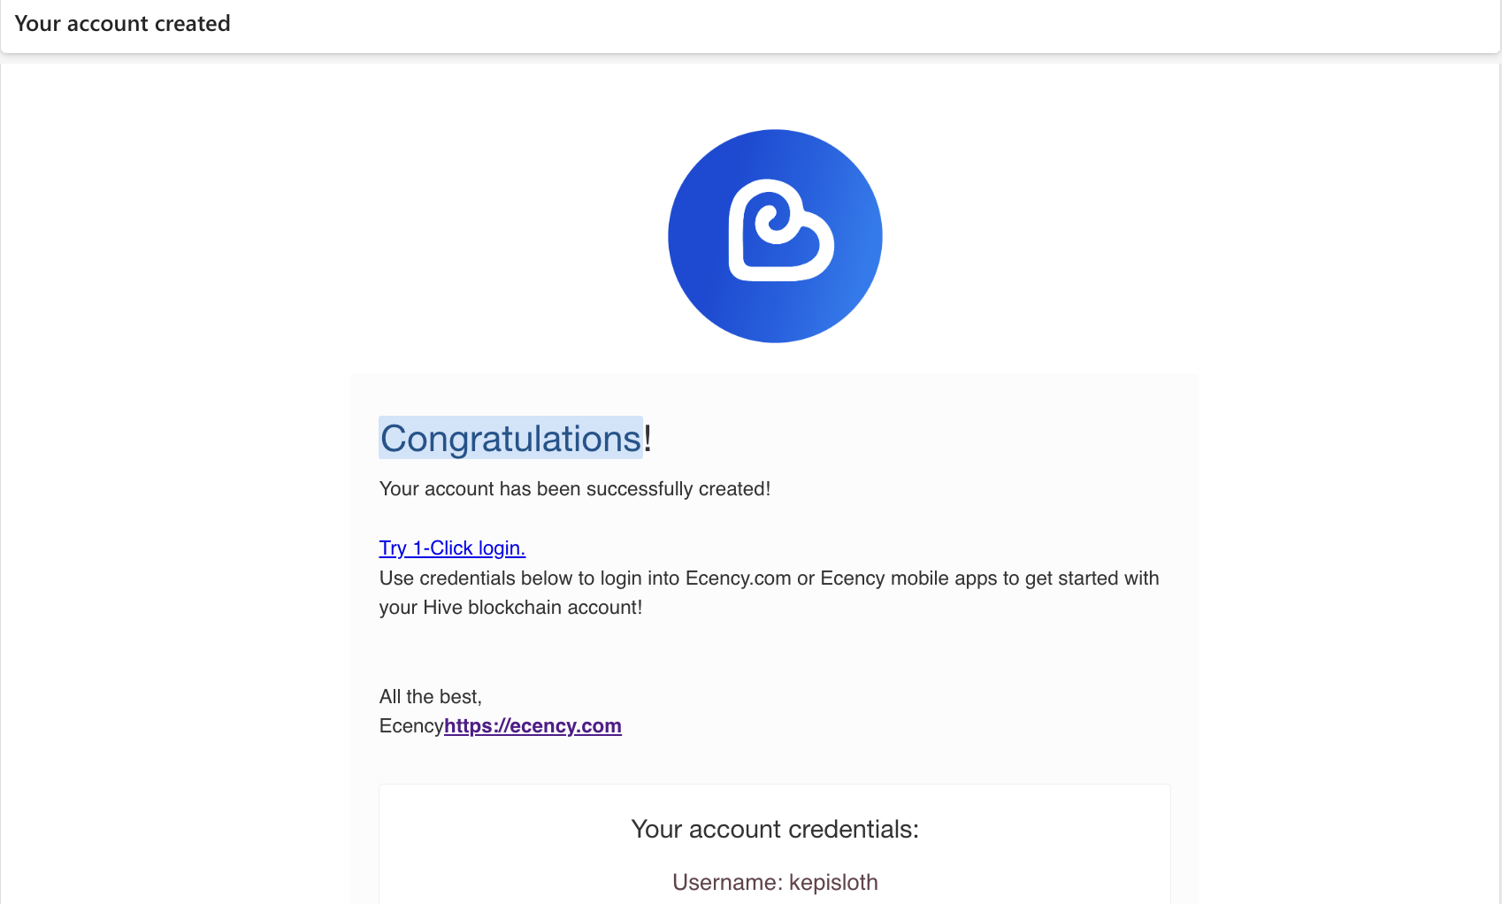Click the 'Your account created' subject title
Viewport: 1502px width, 904px height.
122,24
